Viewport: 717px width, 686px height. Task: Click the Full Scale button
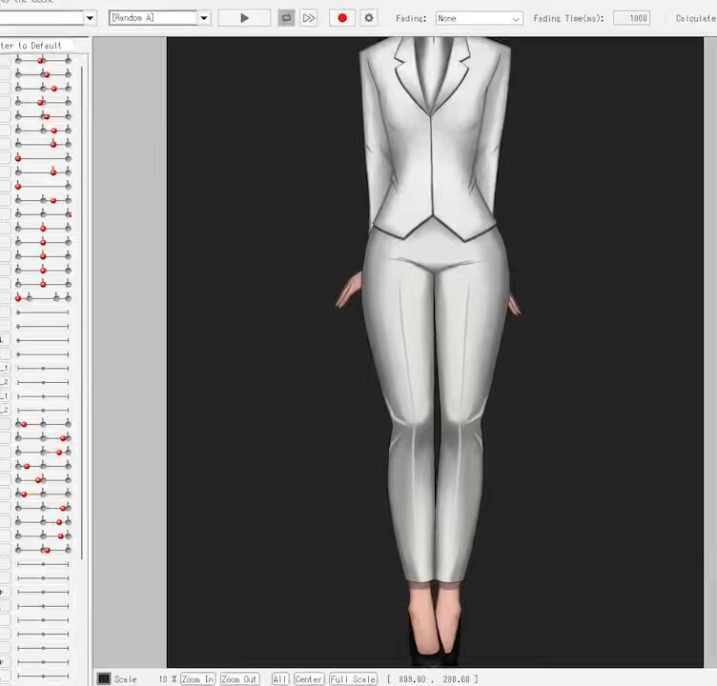point(353,679)
